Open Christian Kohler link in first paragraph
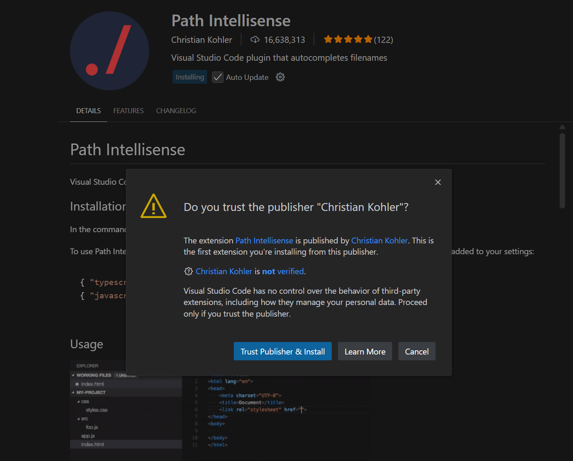Viewport: 573px width, 461px height. point(380,240)
